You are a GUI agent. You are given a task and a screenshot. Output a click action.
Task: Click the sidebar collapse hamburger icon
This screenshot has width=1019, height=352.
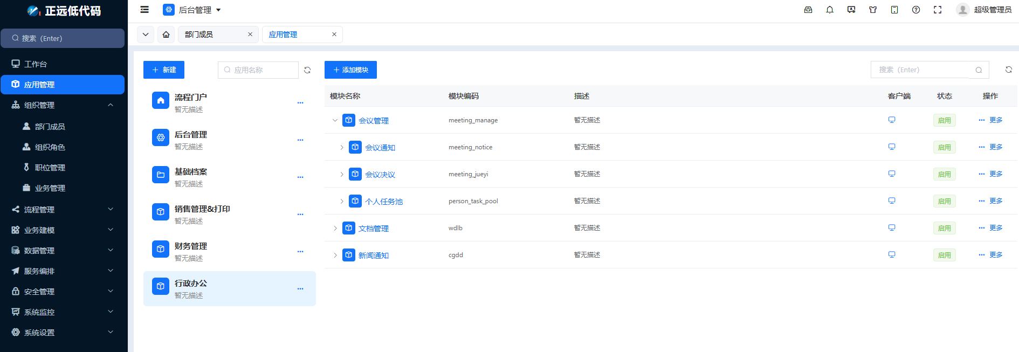click(x=144, y=10)
